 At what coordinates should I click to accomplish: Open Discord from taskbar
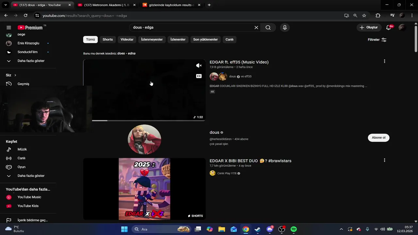(x=270, y=229)
